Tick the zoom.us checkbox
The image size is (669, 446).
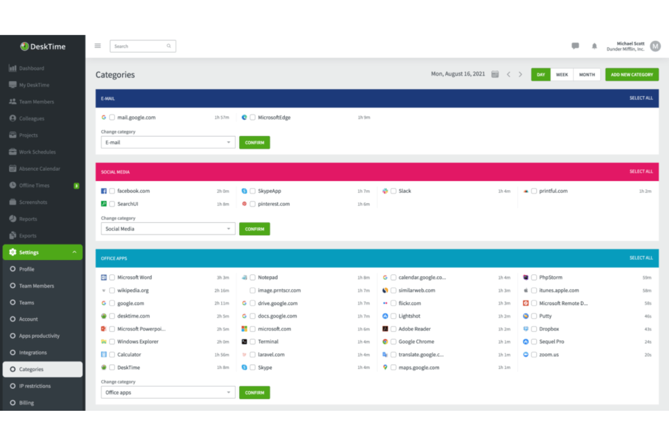click(534, 355)
